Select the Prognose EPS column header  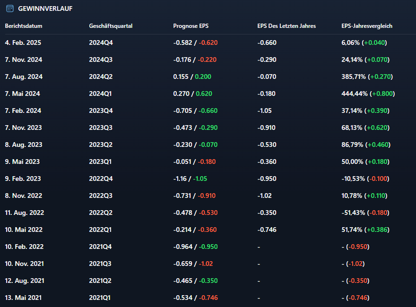(191, 26)
